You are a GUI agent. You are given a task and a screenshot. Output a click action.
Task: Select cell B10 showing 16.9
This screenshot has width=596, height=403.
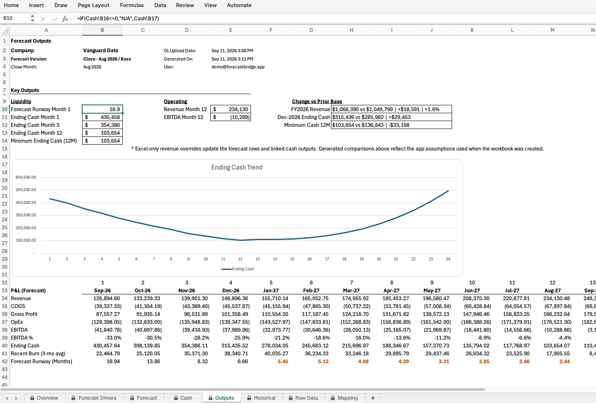(102, 109)
